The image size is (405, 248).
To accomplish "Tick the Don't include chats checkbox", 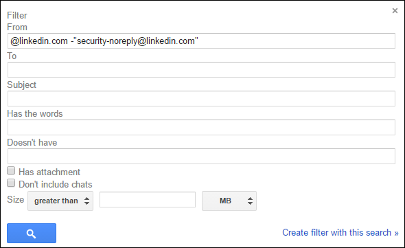I will pos(11,183).
